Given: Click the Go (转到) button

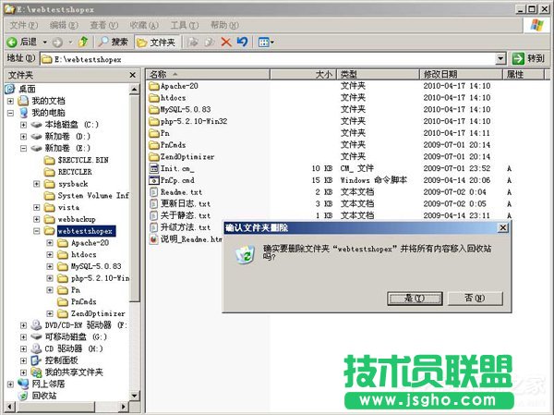Looking at the screenshot, I should coord(528,58).
